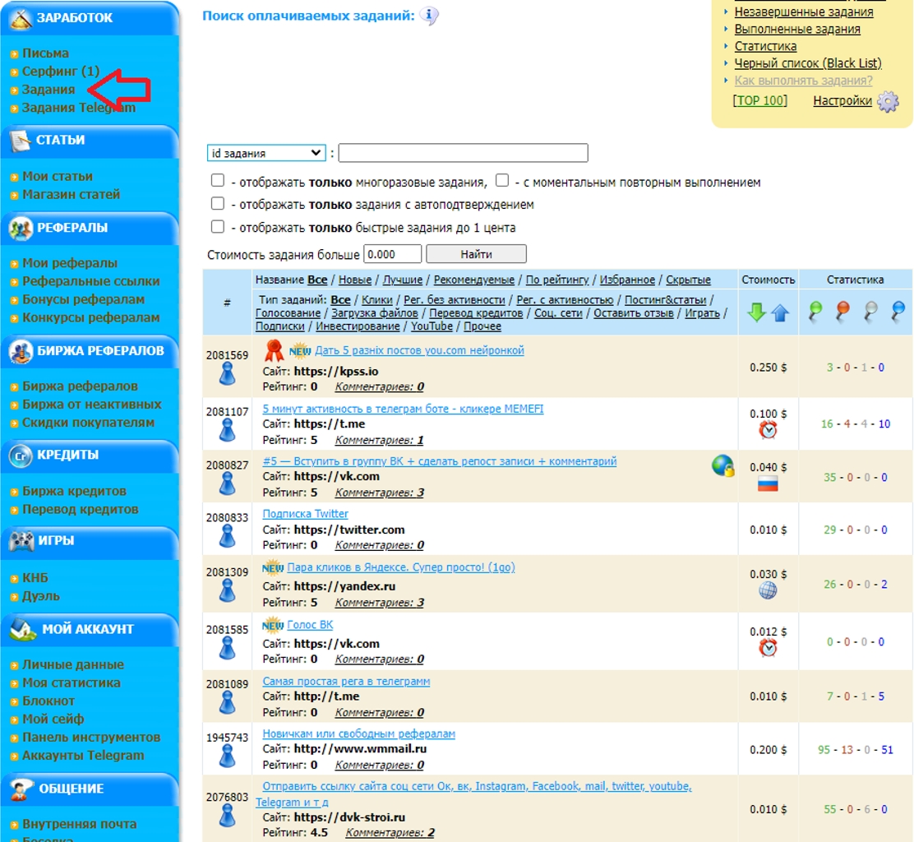Click the statistic '95 - 13 - 0 - 51'
Screen dimensions: 914x842
pos(855,750)
